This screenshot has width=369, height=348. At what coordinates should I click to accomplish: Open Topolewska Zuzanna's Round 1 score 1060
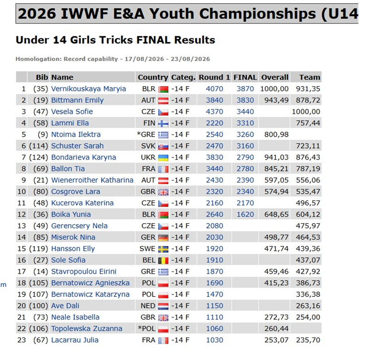pos(215,328)
